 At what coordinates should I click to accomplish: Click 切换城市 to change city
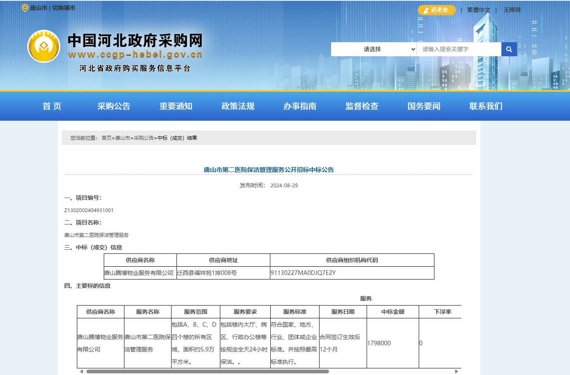64,8
